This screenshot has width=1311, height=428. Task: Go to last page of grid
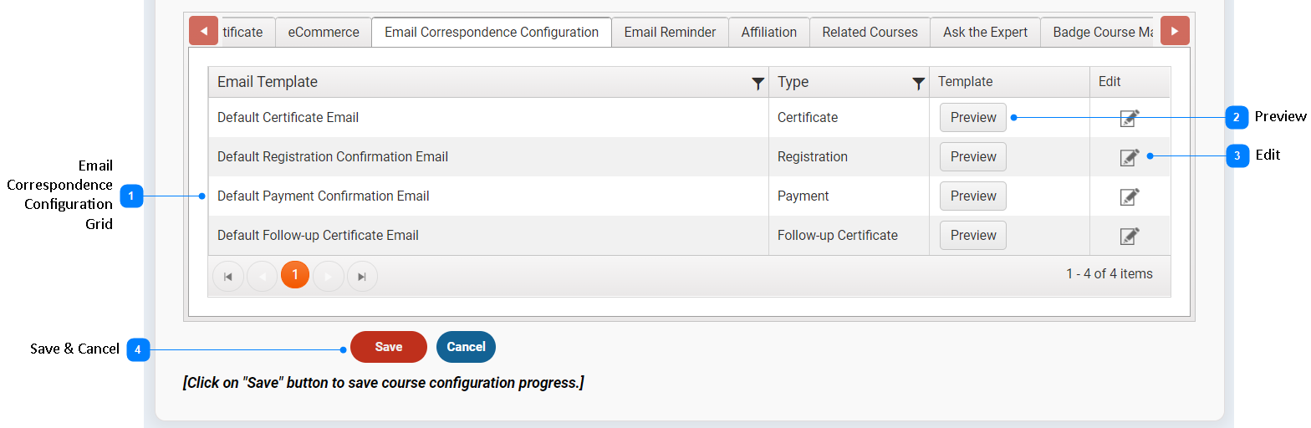(362, 276)
